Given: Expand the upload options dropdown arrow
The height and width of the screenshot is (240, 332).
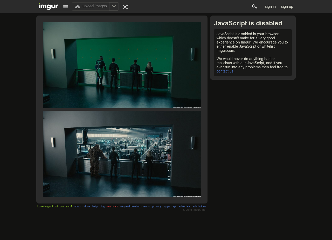Looking at the screenshot, I should tap(114, 6).
